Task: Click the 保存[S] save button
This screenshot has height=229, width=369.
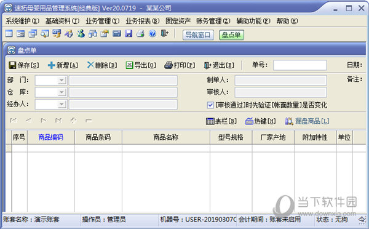Action: 24,65
